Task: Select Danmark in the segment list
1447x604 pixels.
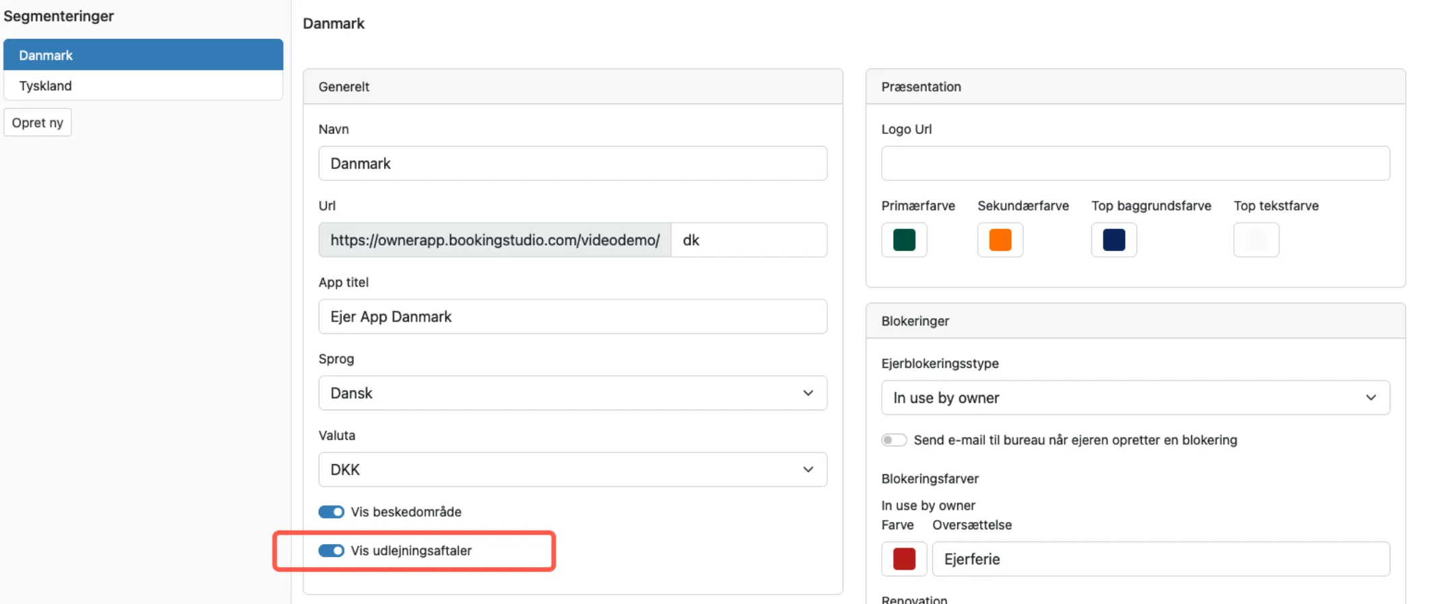Action: [143, 55]
